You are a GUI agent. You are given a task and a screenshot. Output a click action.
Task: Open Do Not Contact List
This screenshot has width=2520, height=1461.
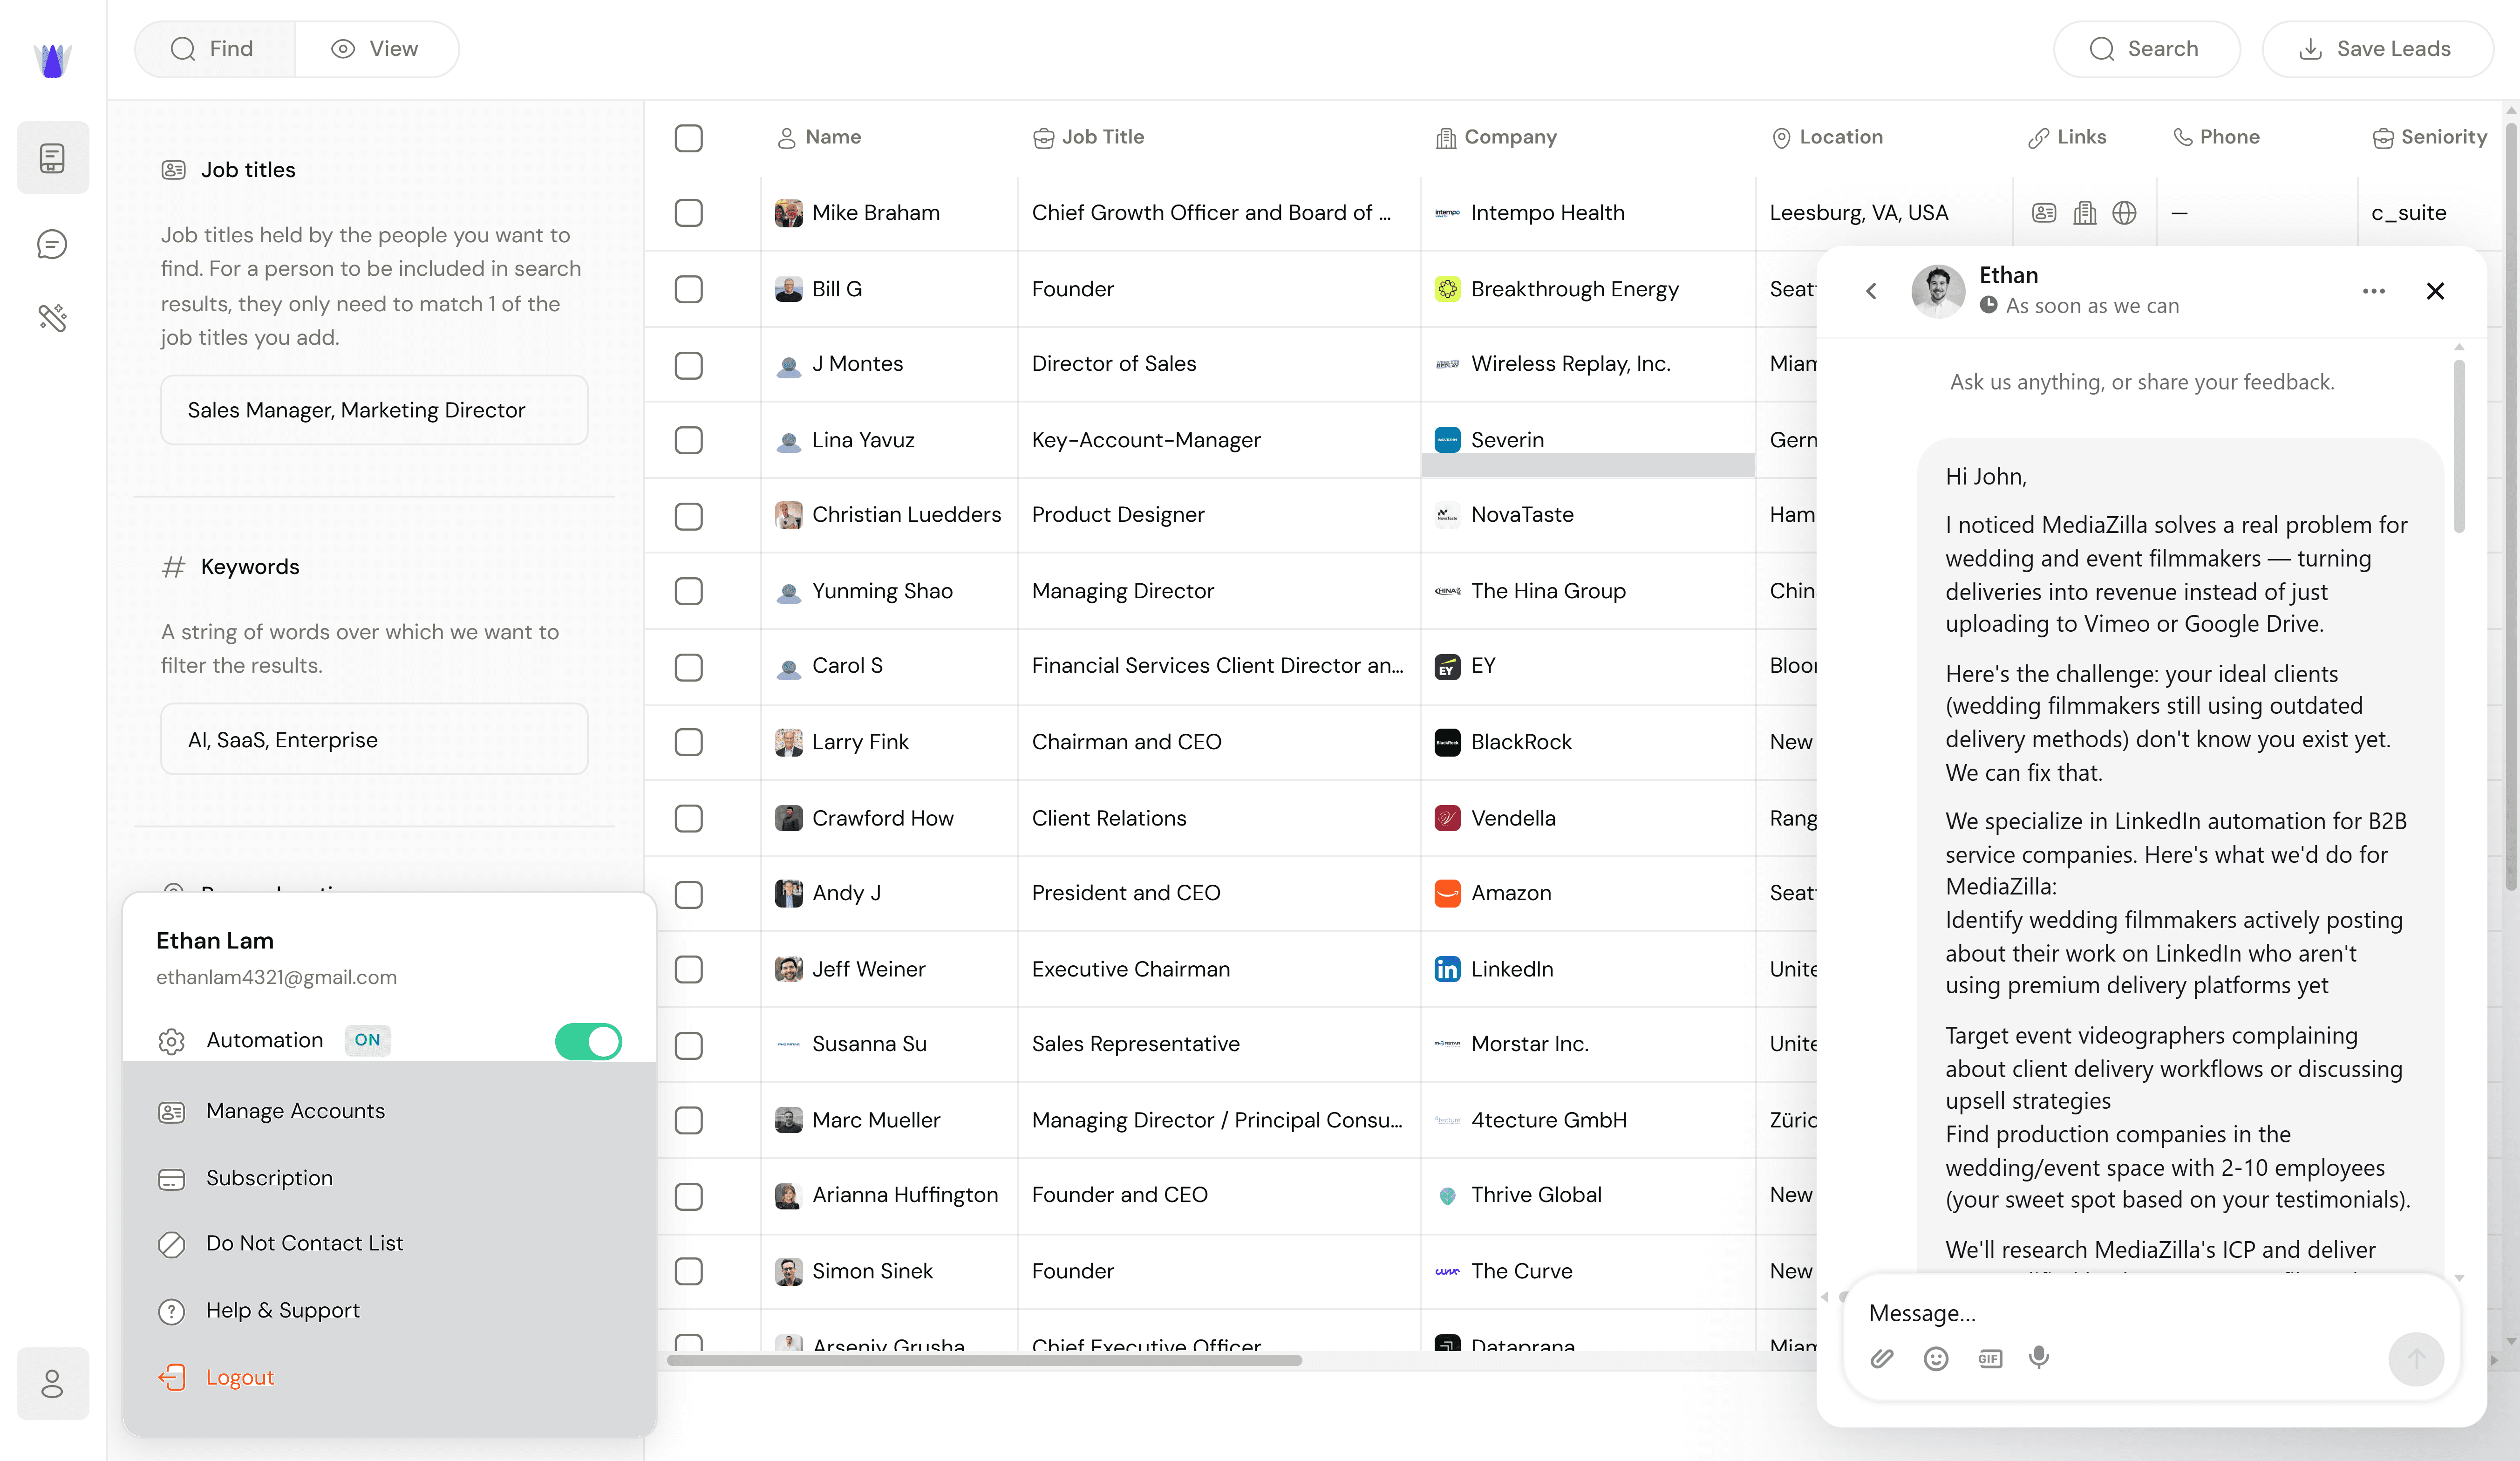pyautogui.click(x=304, y=1243)
